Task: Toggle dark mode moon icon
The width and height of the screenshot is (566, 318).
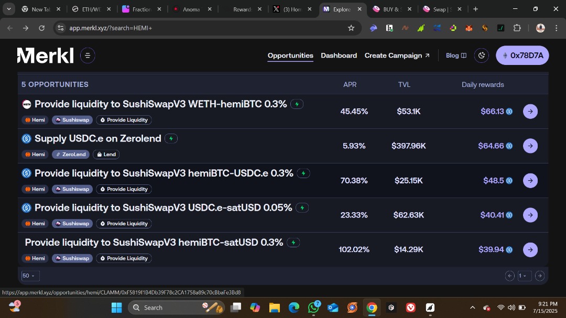Action: point(482,56)
